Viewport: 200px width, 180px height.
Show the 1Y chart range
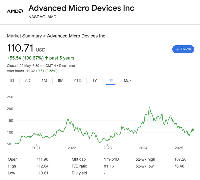point(94,81)
